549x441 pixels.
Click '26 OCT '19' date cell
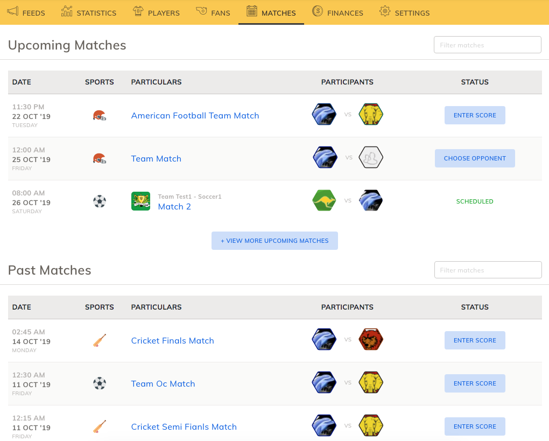coord(31,202)
